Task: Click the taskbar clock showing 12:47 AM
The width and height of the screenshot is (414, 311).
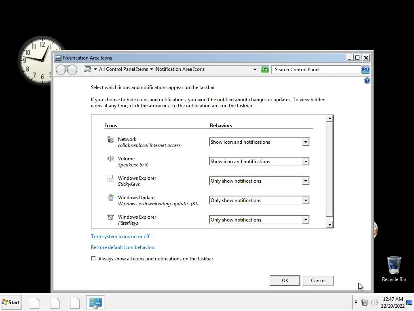Action: pos(393,302)
